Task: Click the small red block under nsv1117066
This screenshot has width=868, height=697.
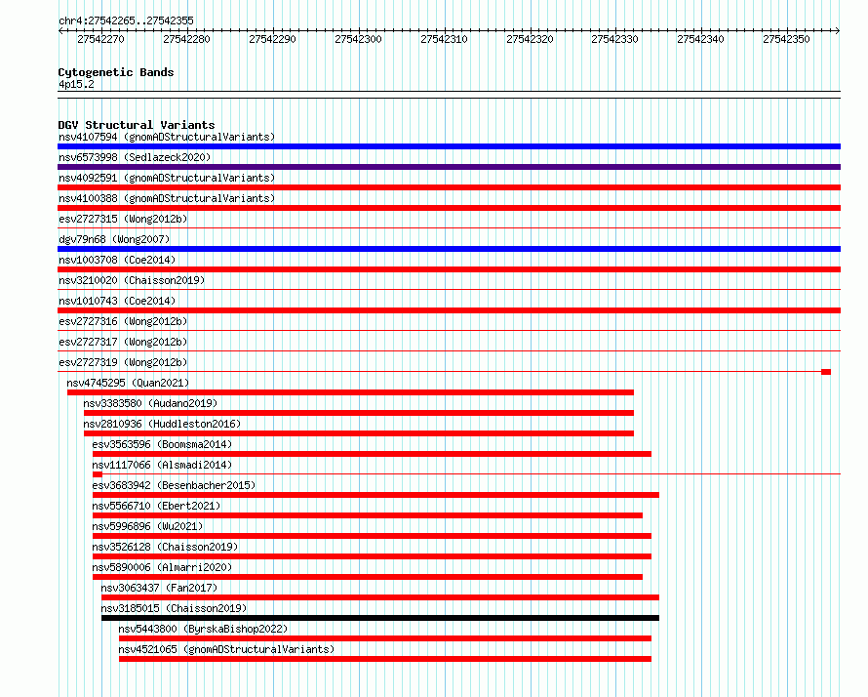Action: pos(98,474)
